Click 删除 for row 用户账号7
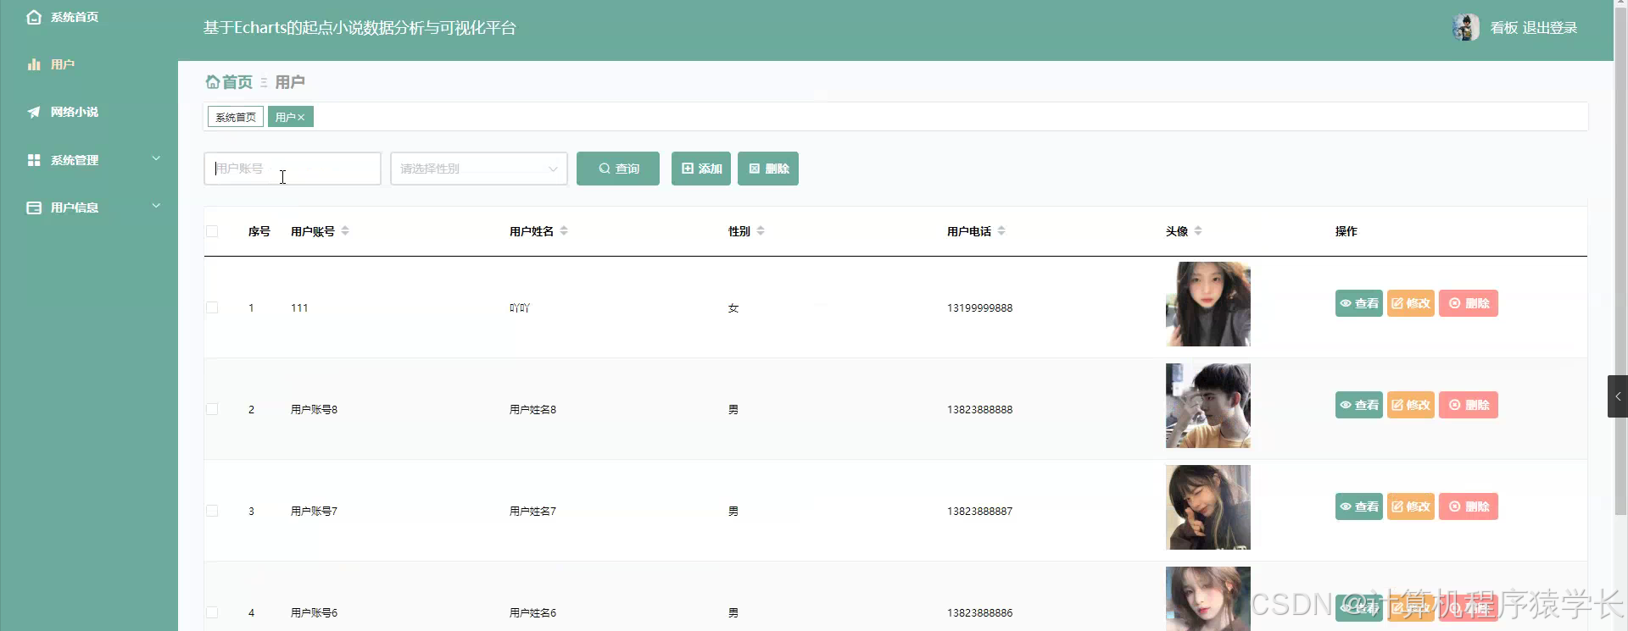This screenshot has height=631, width=1628. point(1469,506)
